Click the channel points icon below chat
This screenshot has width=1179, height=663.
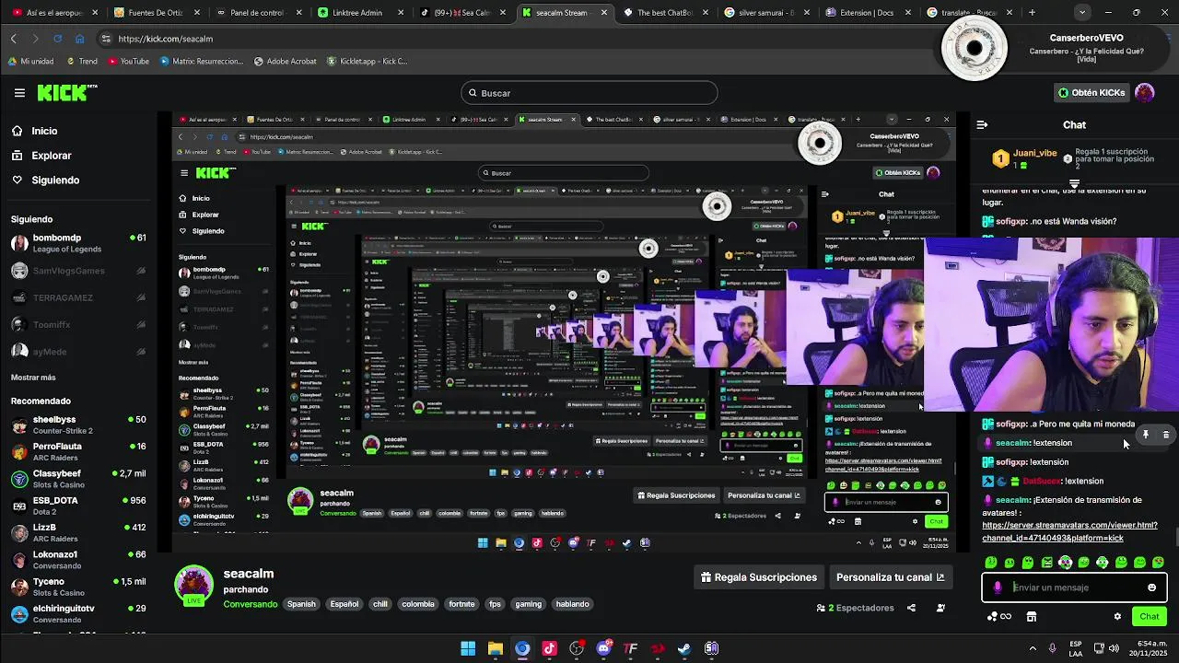(998, 617)
